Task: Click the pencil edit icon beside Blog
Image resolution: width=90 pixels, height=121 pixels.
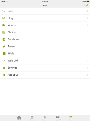Action: (x=4, y=18)
